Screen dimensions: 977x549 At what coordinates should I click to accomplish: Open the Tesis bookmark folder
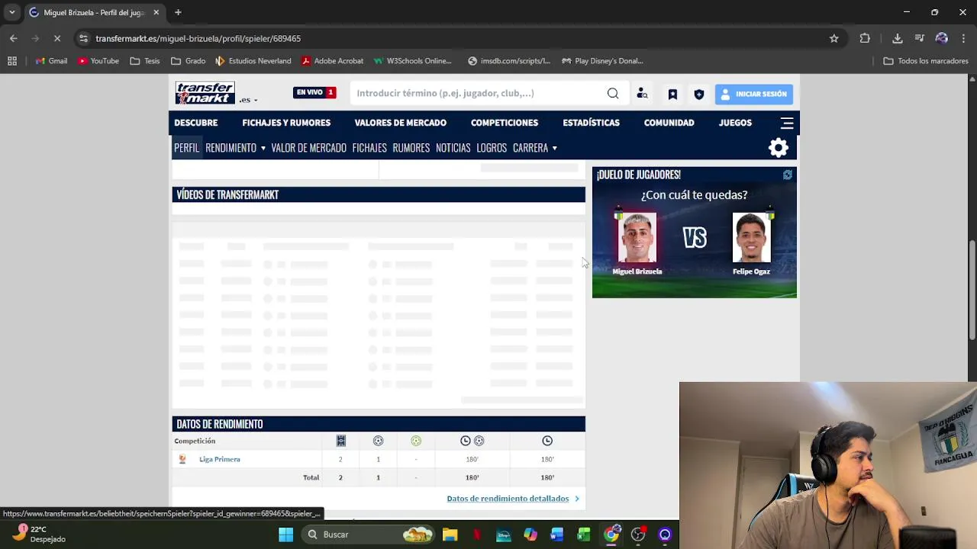[145, 61]
